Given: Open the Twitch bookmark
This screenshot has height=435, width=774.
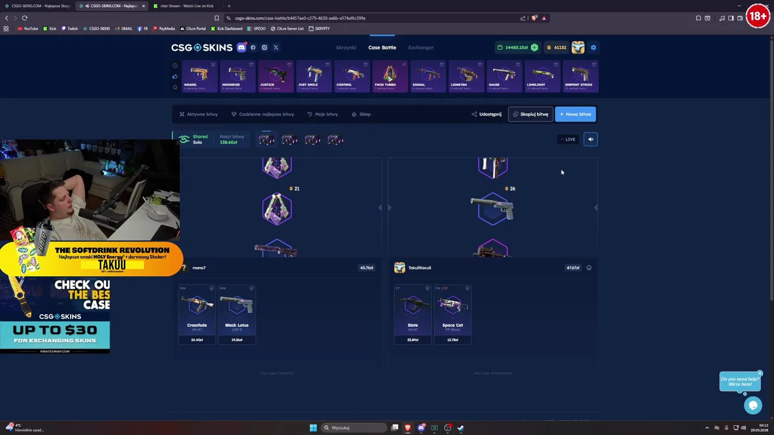Looking at the screenshot, I should coord(70,28).
